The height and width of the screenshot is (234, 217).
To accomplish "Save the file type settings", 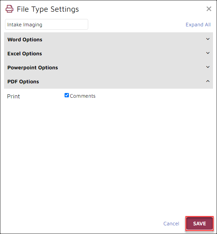I will point(199,223).
